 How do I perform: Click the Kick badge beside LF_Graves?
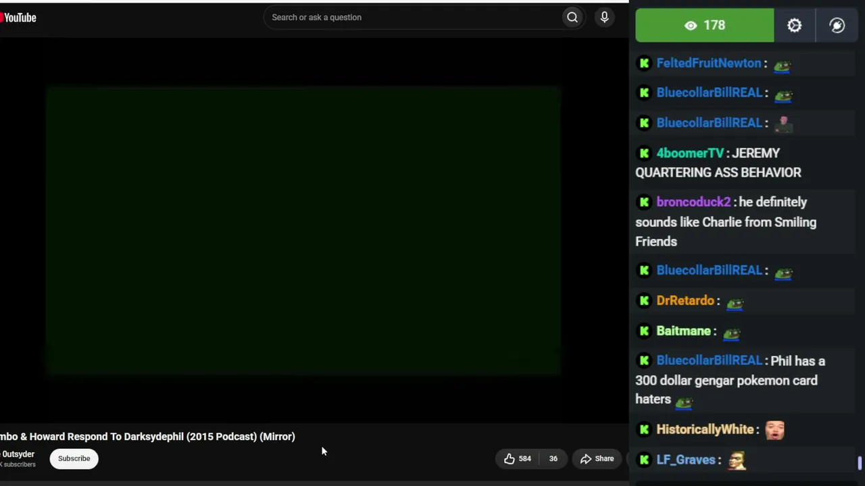pyautogui.click(x=644, y=460)
